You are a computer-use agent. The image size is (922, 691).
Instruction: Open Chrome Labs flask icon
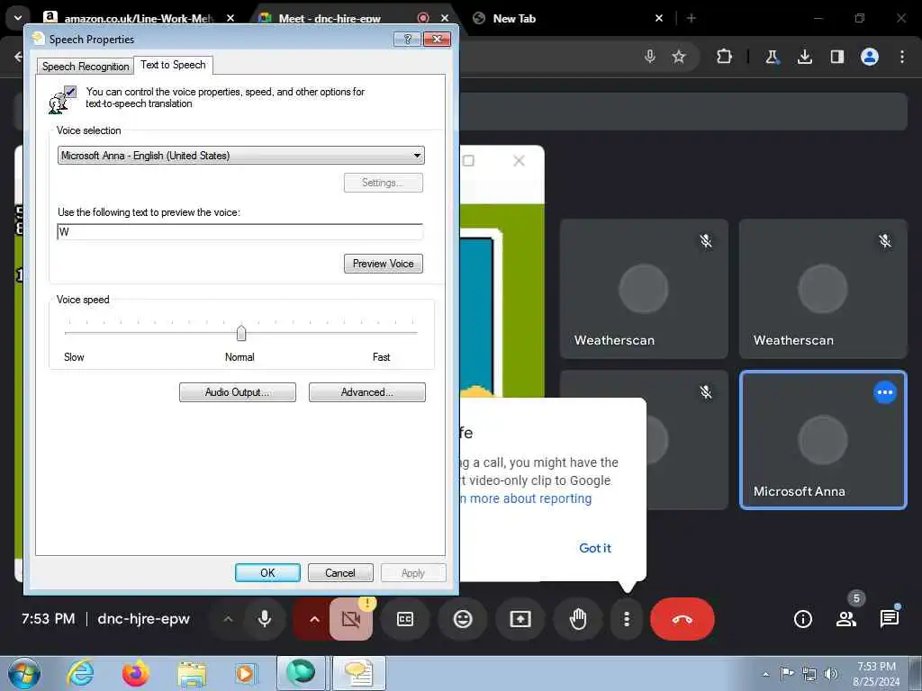[x=772, y=57]
